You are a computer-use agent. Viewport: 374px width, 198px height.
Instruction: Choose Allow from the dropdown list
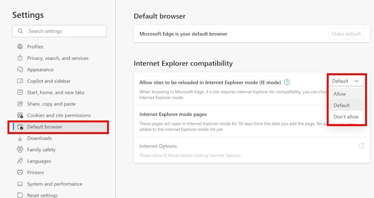(340, 94)
